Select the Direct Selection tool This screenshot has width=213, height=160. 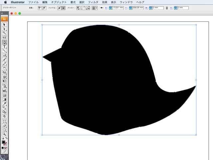point(5,29)
